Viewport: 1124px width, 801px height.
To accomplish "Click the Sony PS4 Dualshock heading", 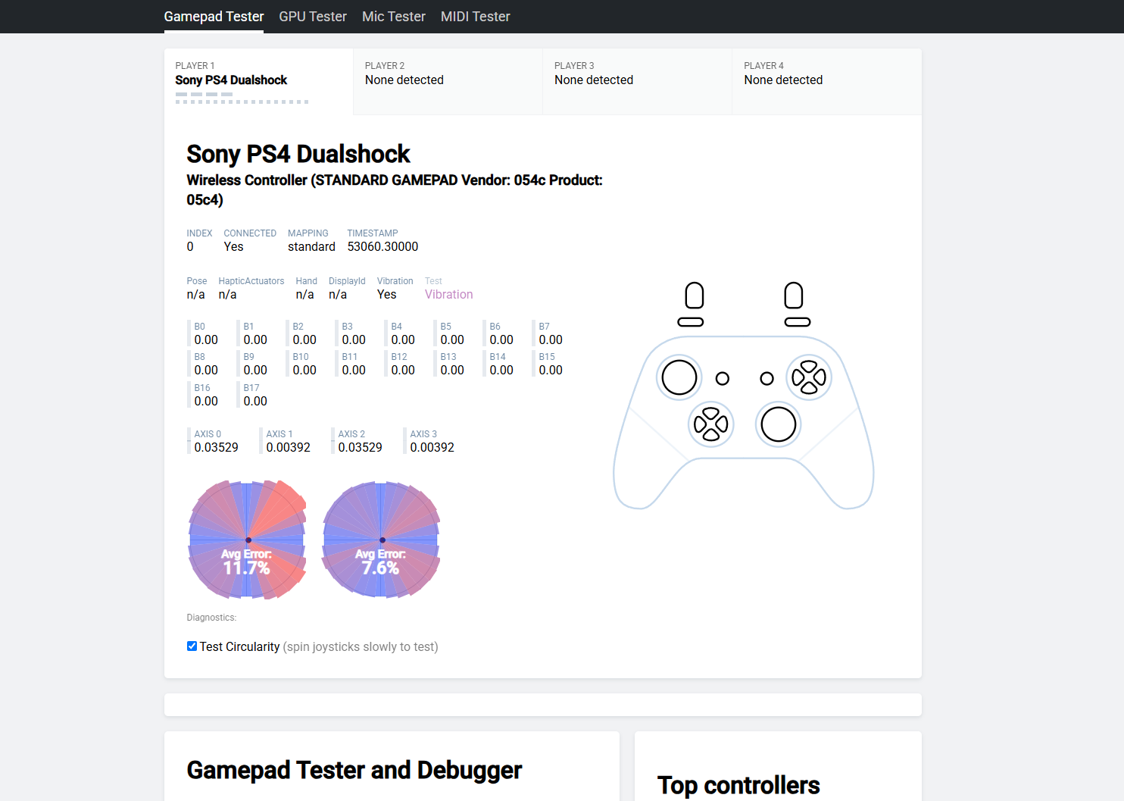I will tap(298, 154).
